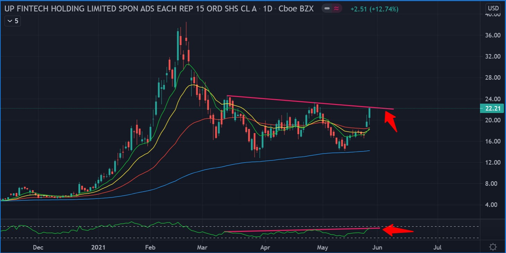506x253 pixels.
Task: Open chart settings gear icon
Action: [x=492, y=247]
